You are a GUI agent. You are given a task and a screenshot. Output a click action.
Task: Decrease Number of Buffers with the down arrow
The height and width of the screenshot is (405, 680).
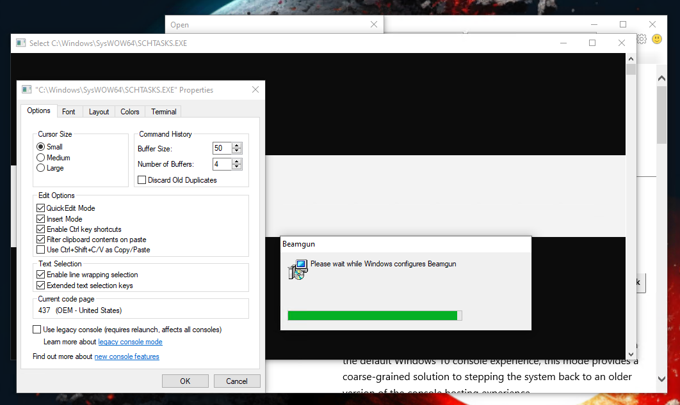[x=237, y=167]
